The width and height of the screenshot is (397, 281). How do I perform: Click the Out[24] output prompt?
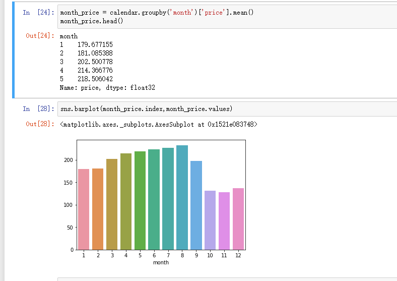point(40,35)
